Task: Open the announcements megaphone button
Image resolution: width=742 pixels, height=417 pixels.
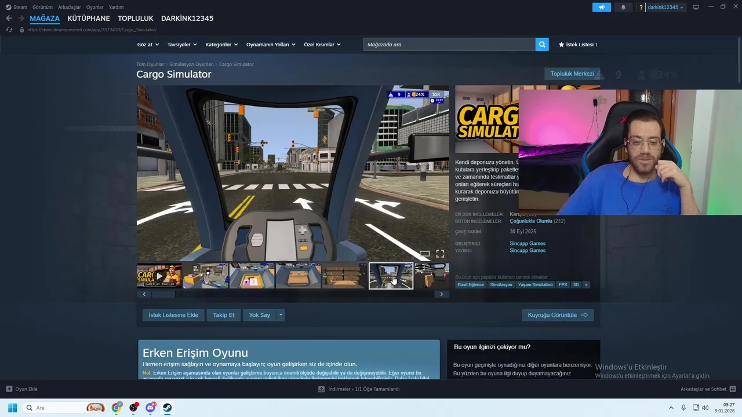Action: point(601,7)
